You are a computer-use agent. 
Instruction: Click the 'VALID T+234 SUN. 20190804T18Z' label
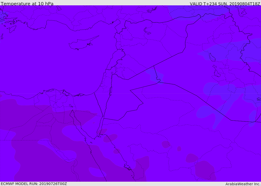(225, 4)
